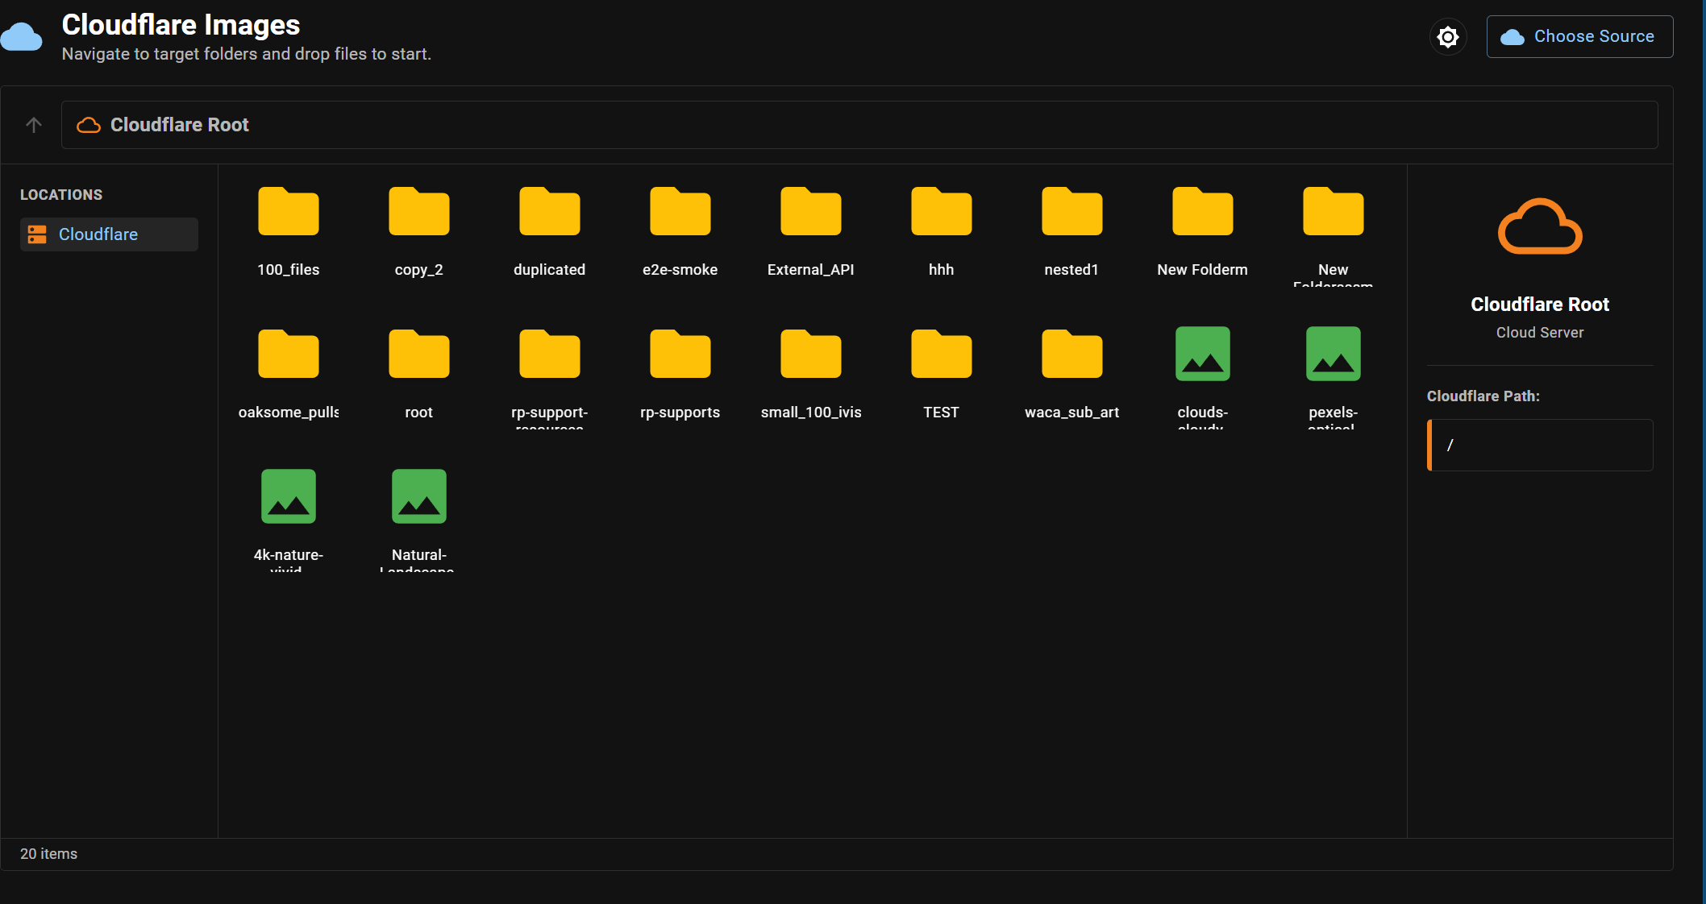Go up one folder level arrow
1706x904 pixels.
34,125
